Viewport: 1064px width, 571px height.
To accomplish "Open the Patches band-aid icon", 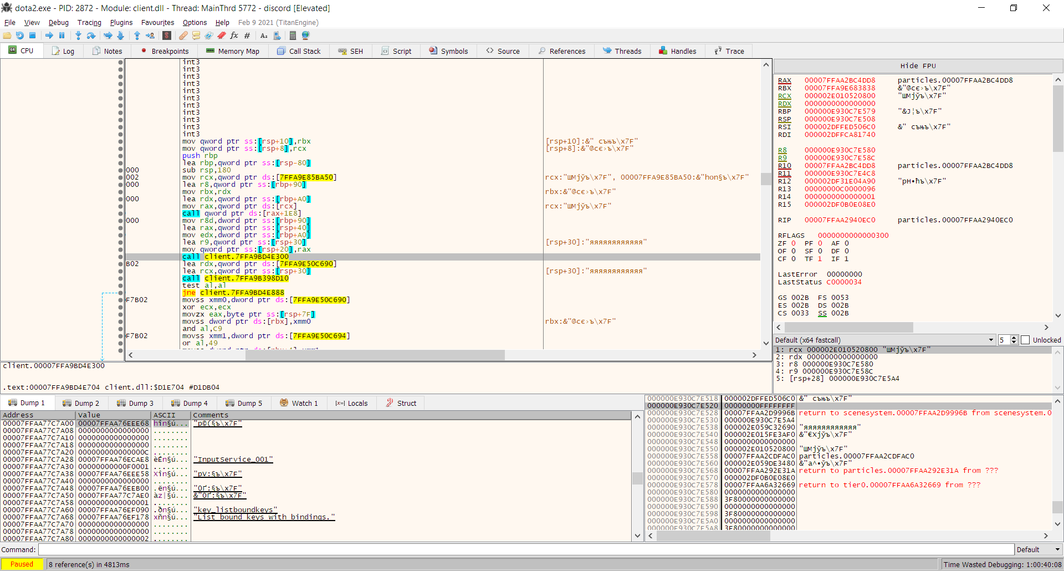I will coord(183,35).
